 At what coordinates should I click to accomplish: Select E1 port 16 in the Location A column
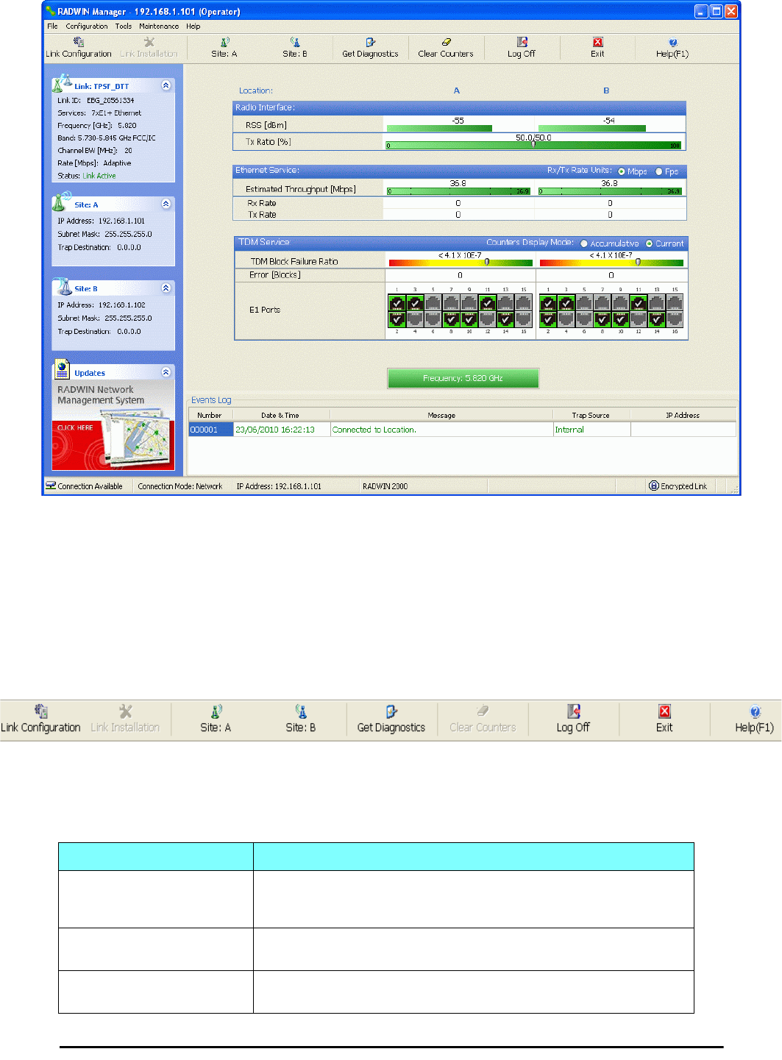[524, 319]
